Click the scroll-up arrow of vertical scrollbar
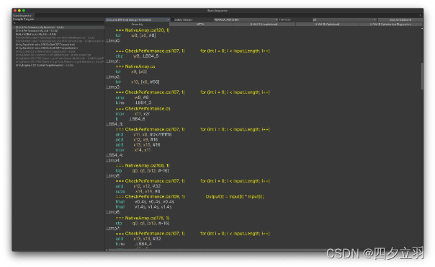This screenshot has height=267, width=435. point(422,28)
